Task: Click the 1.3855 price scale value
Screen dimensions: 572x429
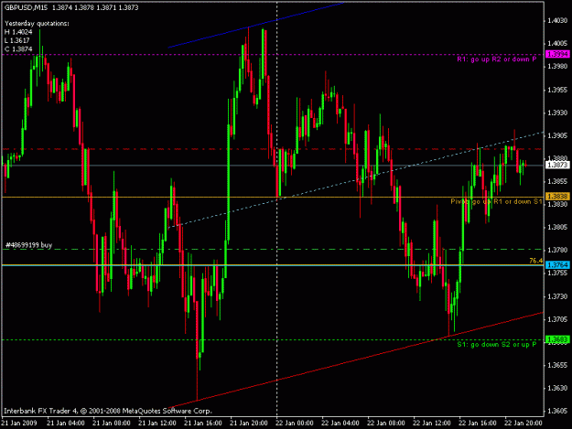Action: pos(557,181)
